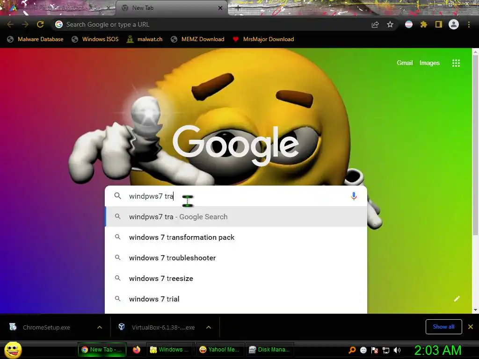The height and width of the screenshot is (359, 479).
Task: Toggle the side panel icon
Action: click(x=439, y=24)
